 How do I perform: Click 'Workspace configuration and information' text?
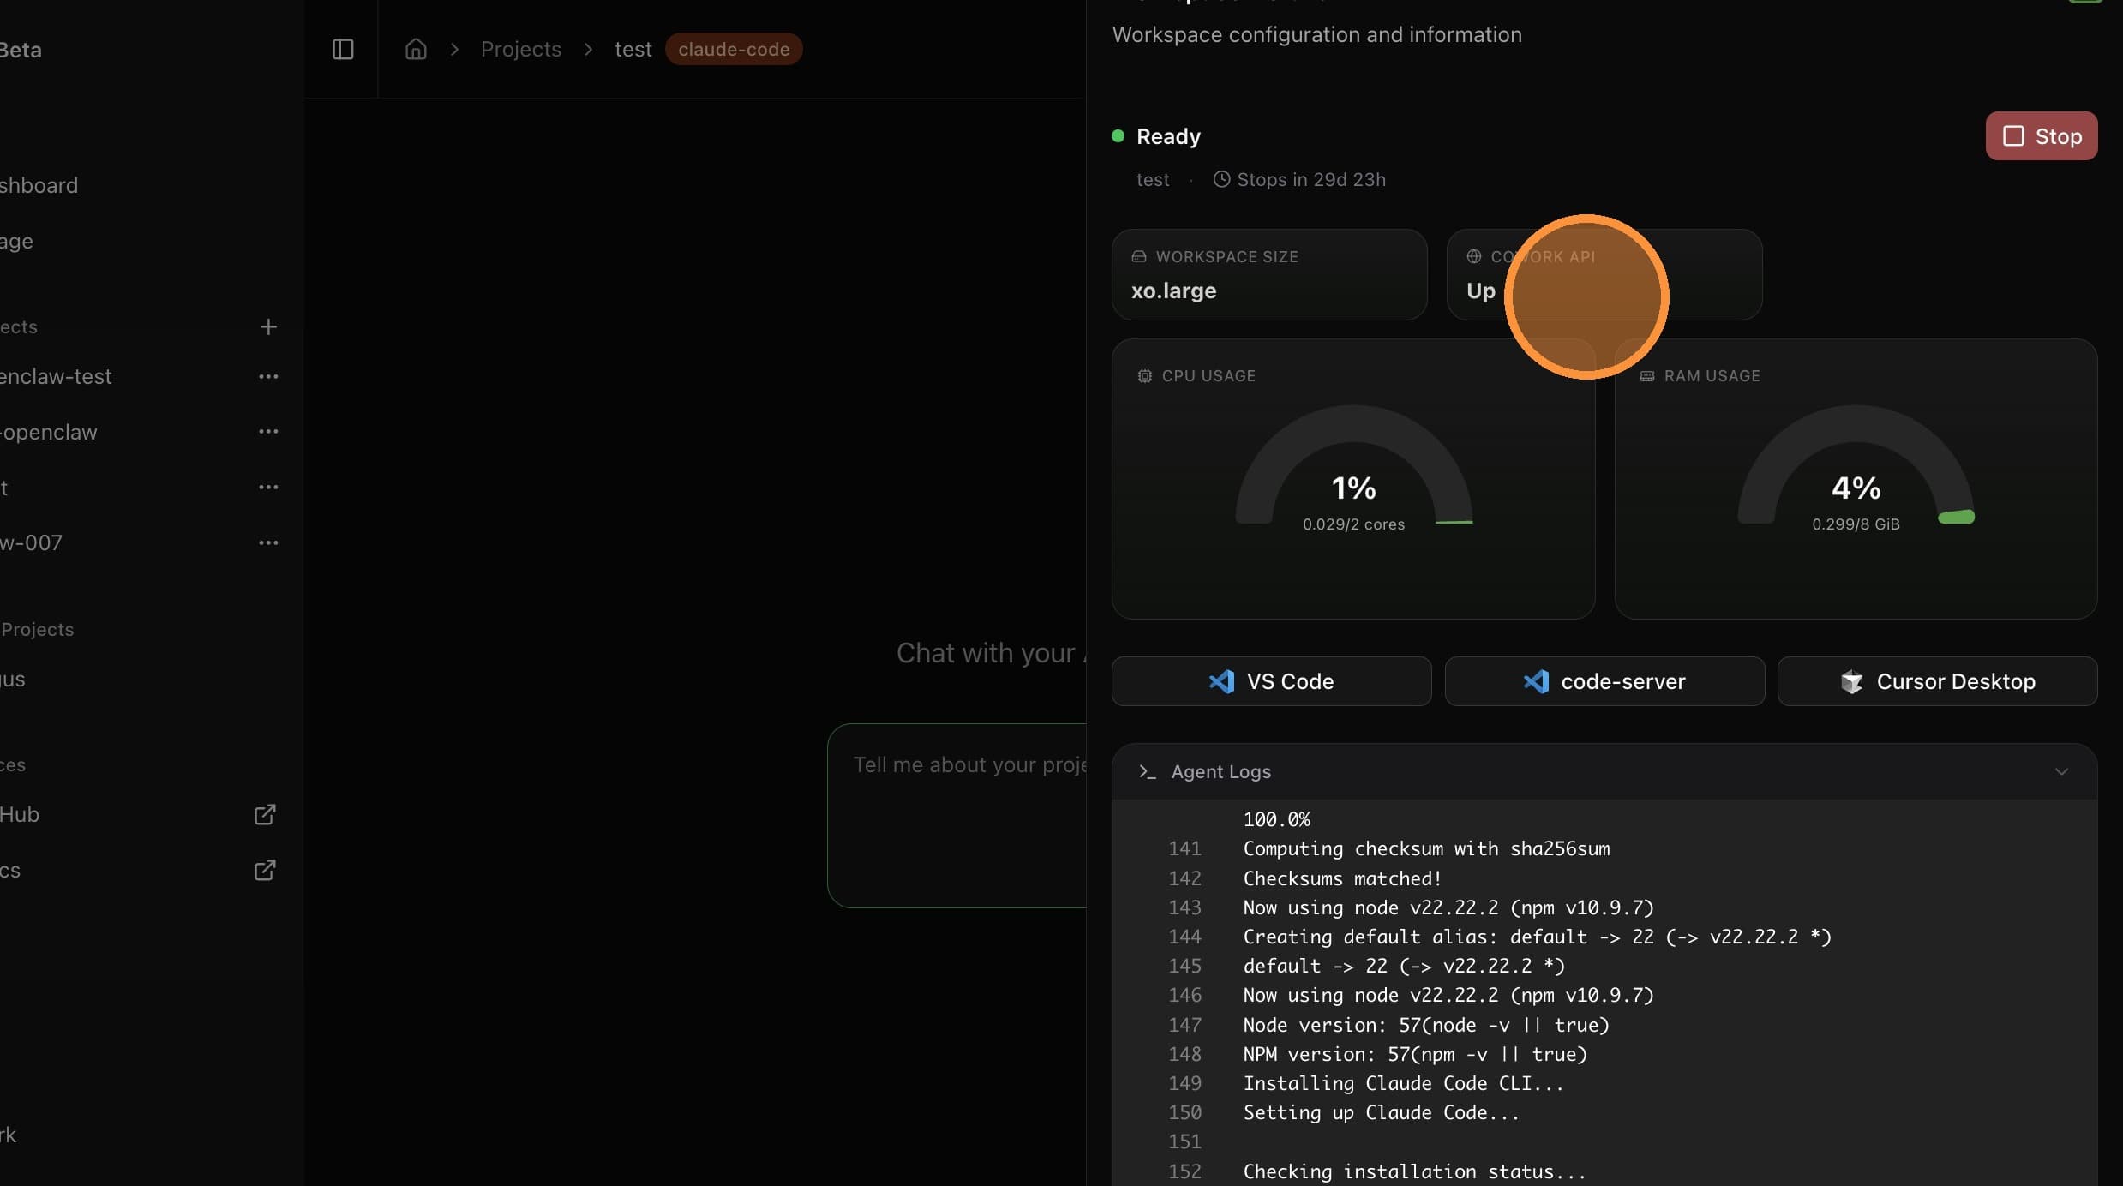(x=1316, y=34)
